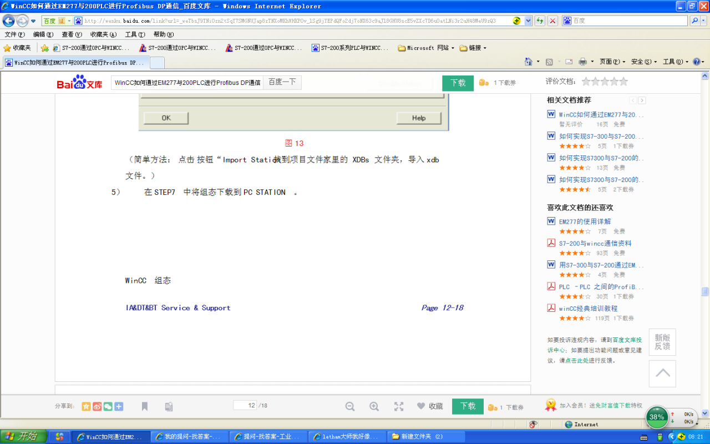This screenshot has height=444, width=710.
Task: Click the Stop loading X icon
Action: click(553, 21)
